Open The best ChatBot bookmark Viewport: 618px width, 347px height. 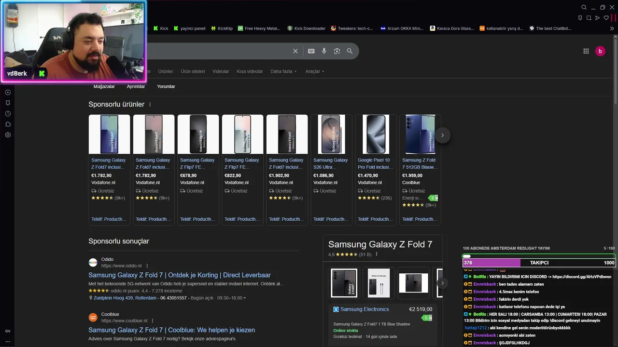point(550,28)
